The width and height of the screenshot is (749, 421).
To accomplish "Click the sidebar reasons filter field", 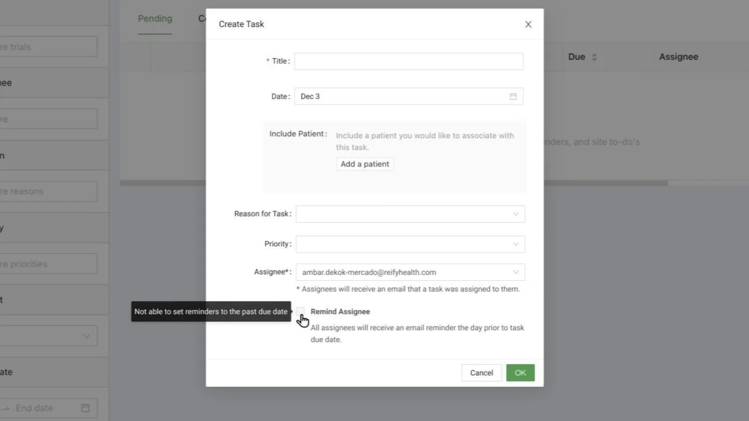I will (48, 191).
